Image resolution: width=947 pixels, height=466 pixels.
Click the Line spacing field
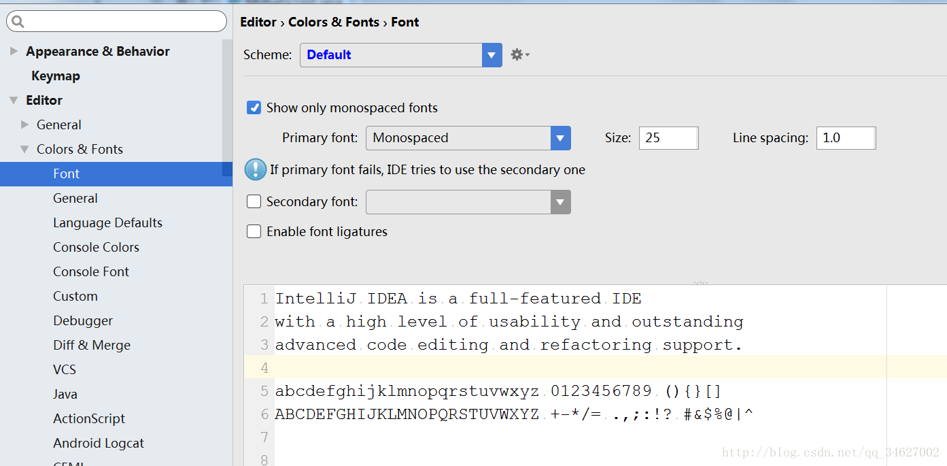tap(846, 138)
